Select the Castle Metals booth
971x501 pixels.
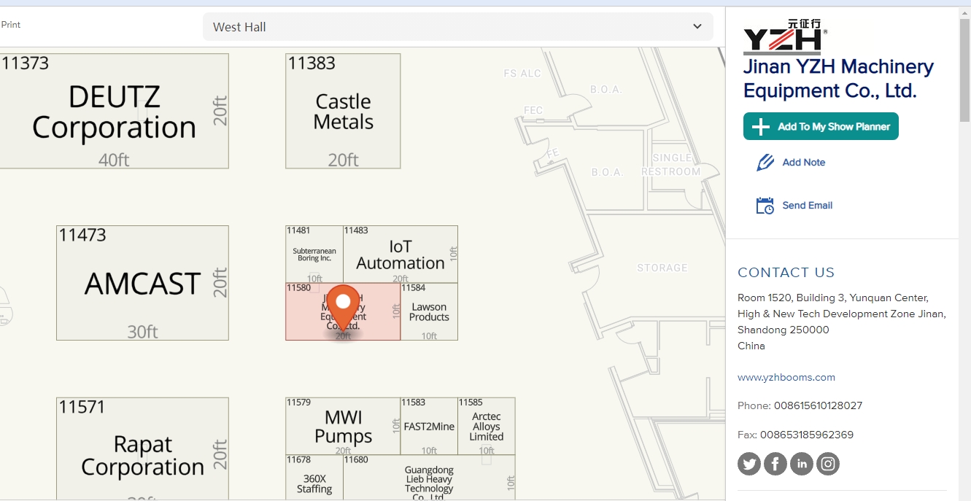coord(343,112)
